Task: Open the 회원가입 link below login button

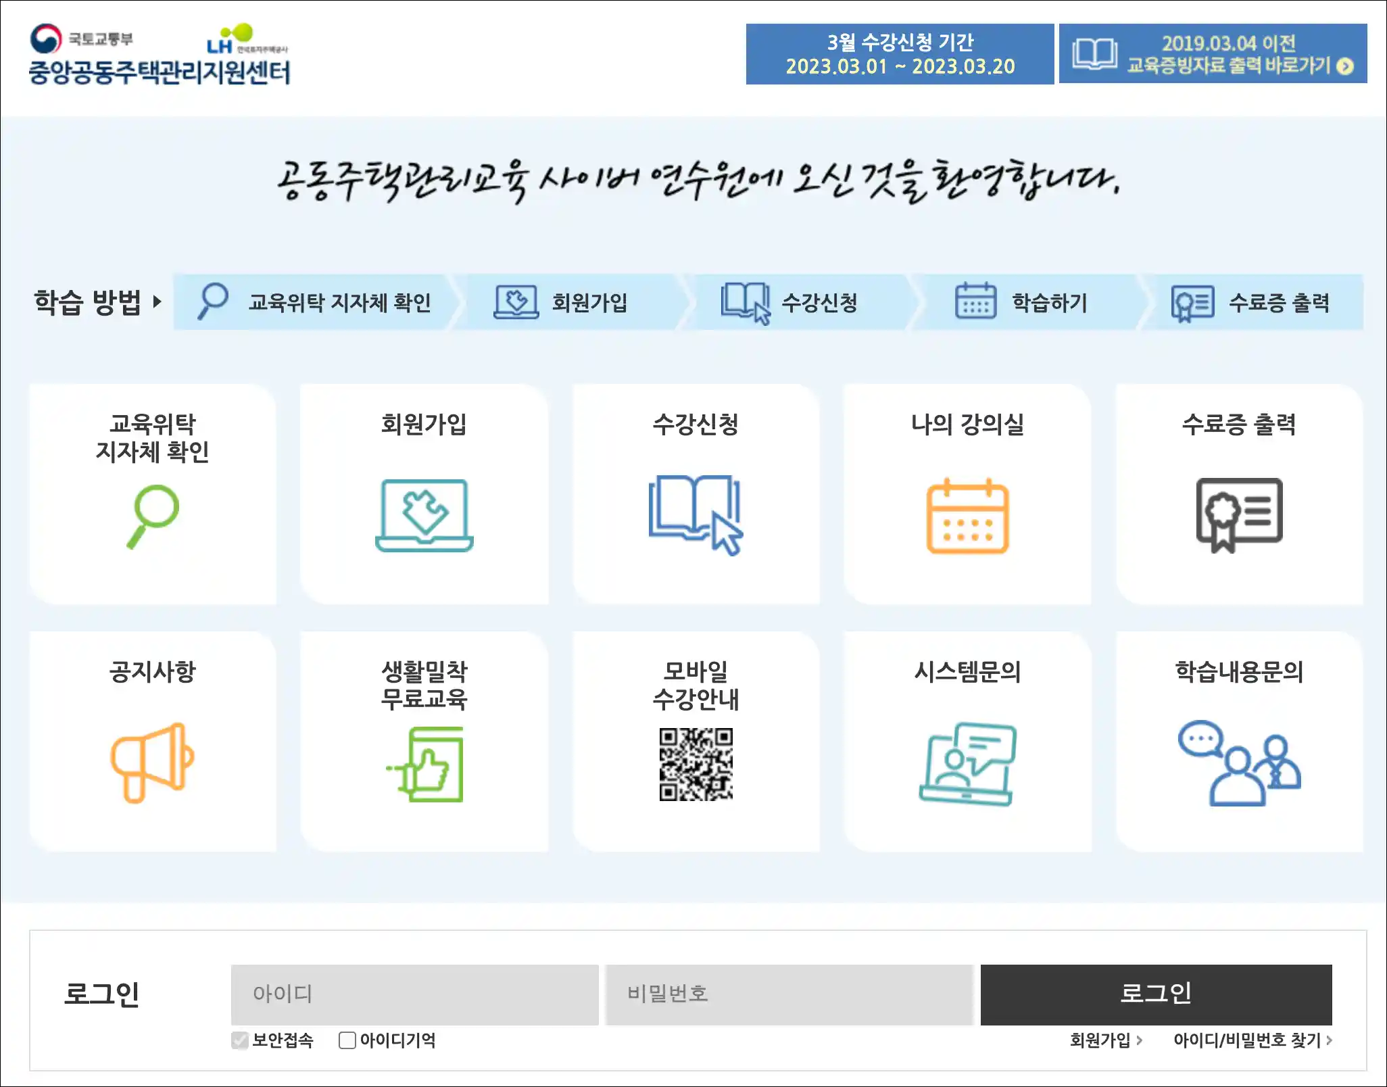Action: pyautogui.click(x=1106, y=1040)
